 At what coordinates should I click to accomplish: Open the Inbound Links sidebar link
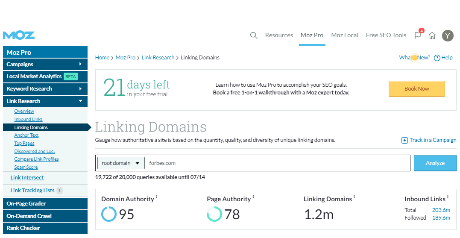coord(29,119)
